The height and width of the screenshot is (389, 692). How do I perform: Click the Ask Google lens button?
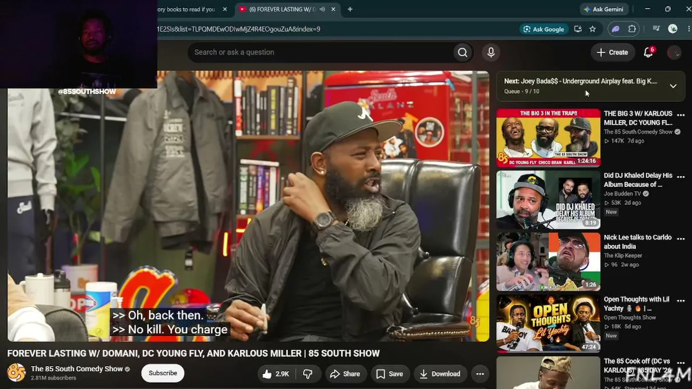pos(544,29)
